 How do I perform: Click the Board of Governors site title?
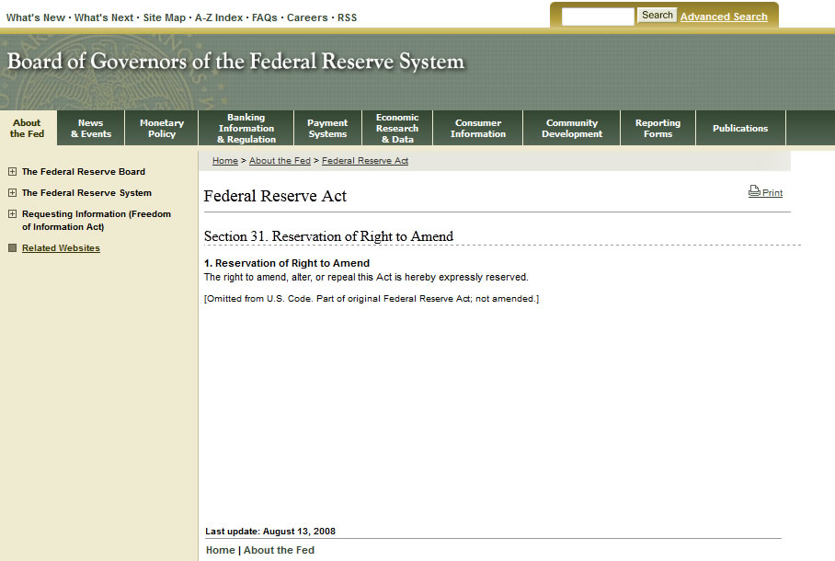point(236,62)
